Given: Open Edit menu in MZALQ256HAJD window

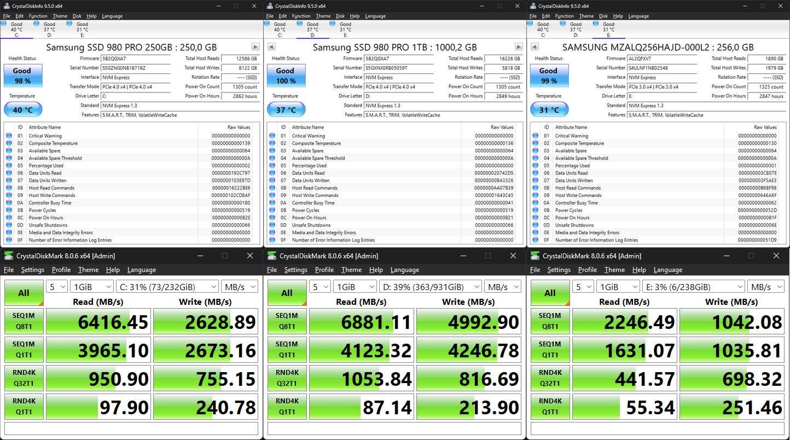Looking at the screenshot, I should 545,16.
